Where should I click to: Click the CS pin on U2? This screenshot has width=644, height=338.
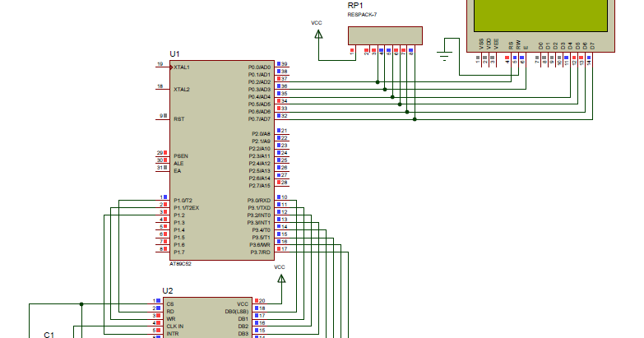pyautogui.click(x=170, y=304)
